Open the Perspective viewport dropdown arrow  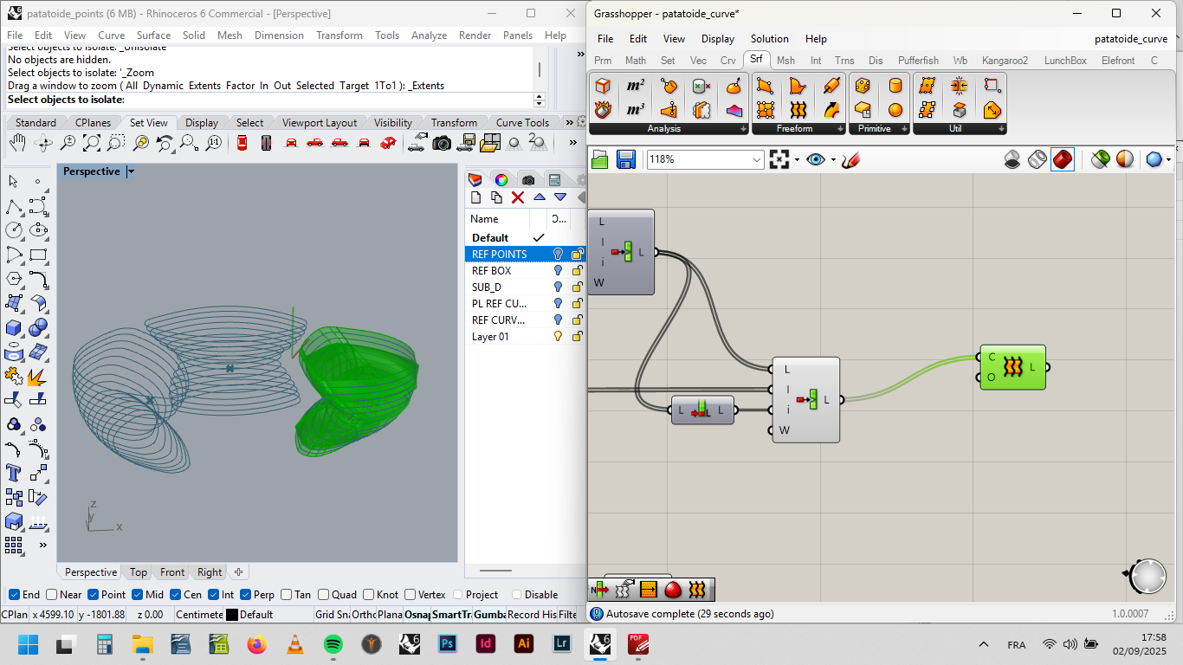(x=131, y=171)
